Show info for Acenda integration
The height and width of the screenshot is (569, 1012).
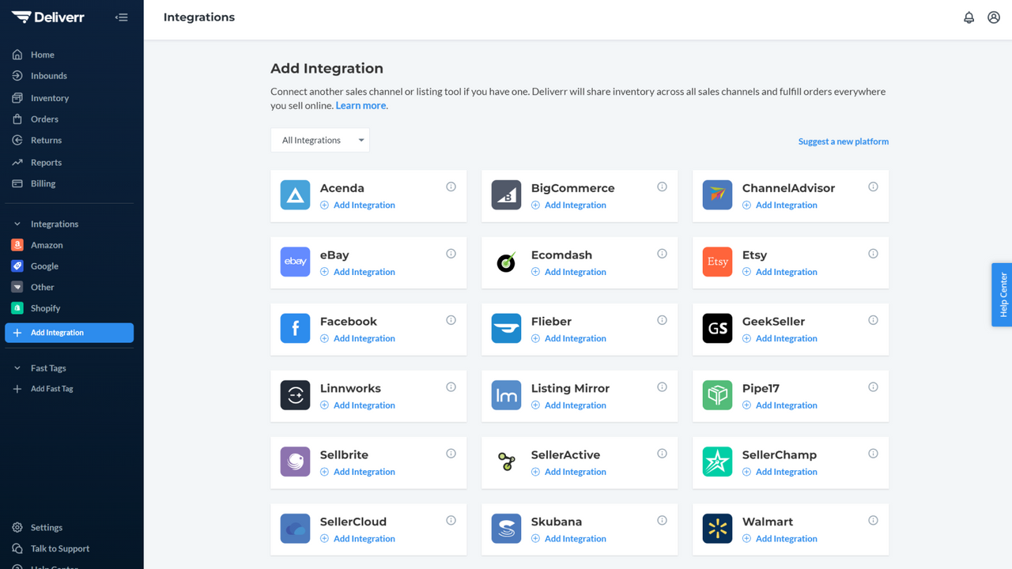[x=451, y=187]
